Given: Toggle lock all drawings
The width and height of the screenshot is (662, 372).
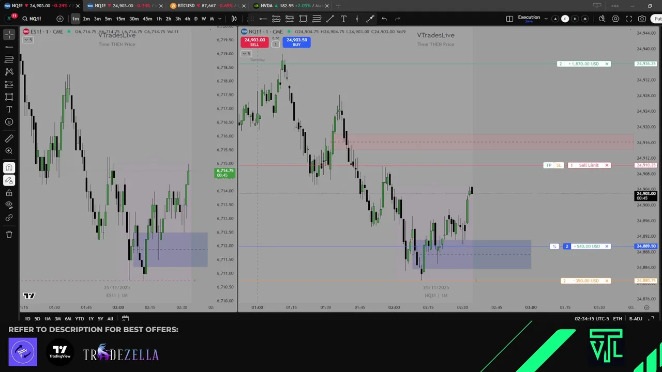Looking at the screenshot, I should pyautogui.click(x=9, y=193).
